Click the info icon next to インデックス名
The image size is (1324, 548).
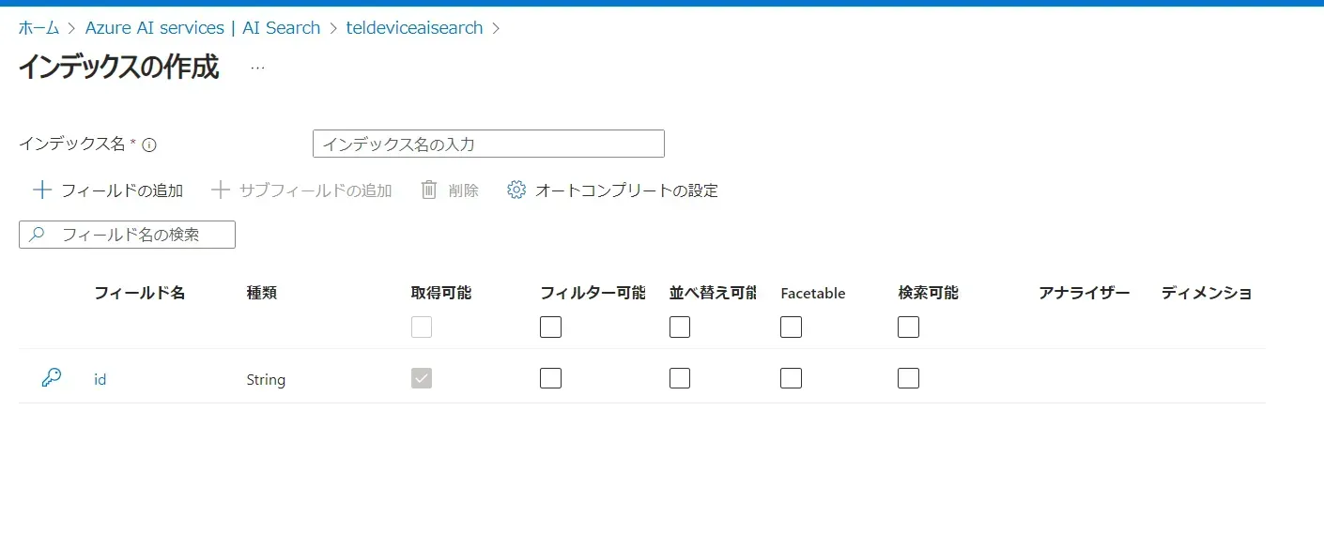[x=149, y=145]
